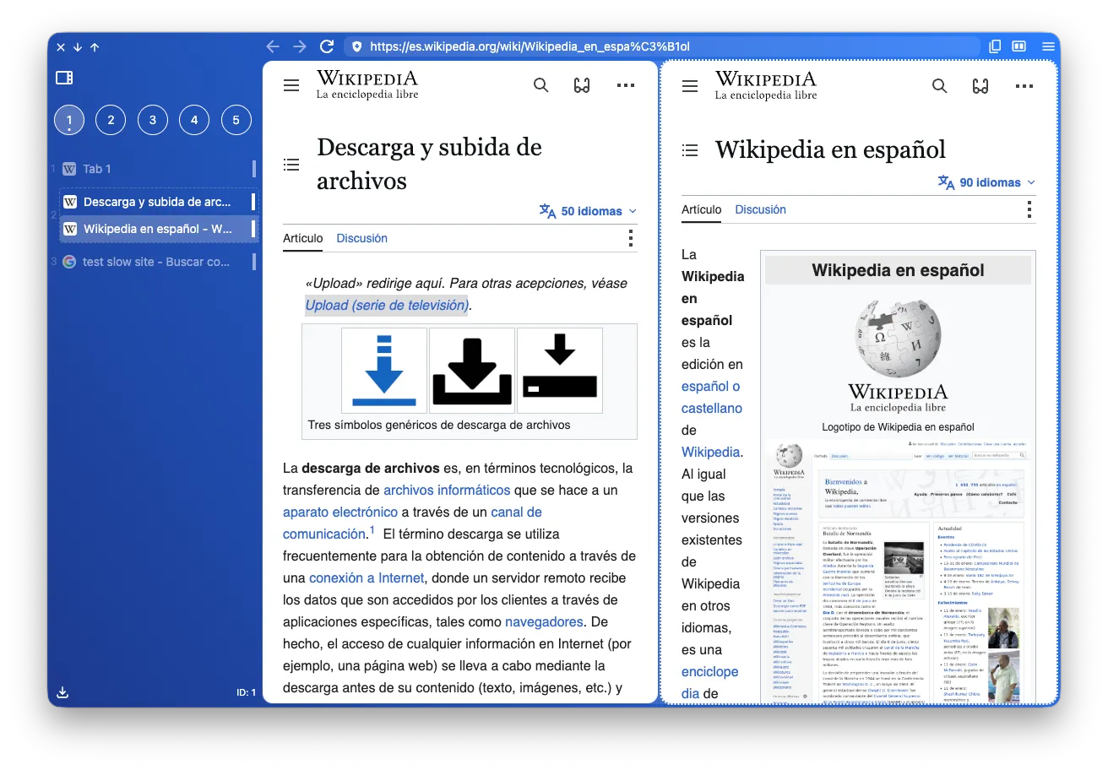Select the 'Wikipedia en español - W...' tab

pyautogui.click(x=159, y=229)
